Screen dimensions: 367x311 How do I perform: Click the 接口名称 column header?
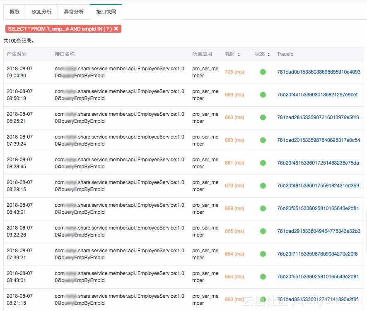click(65, 54)
